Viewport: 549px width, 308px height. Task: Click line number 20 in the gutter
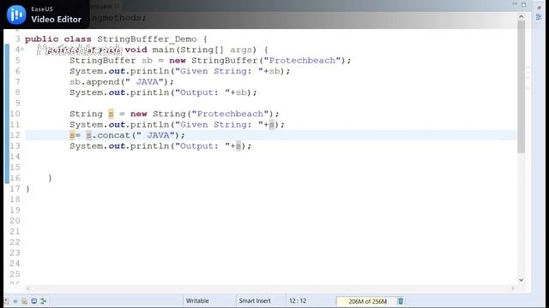point(15,221)
